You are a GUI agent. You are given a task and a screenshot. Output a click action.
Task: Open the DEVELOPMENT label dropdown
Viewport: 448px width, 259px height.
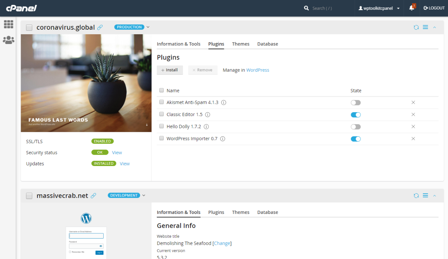coord(143,195)
